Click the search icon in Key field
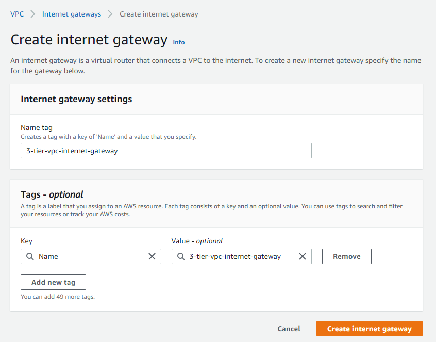The image size is (436, 342). click(30, 256)
